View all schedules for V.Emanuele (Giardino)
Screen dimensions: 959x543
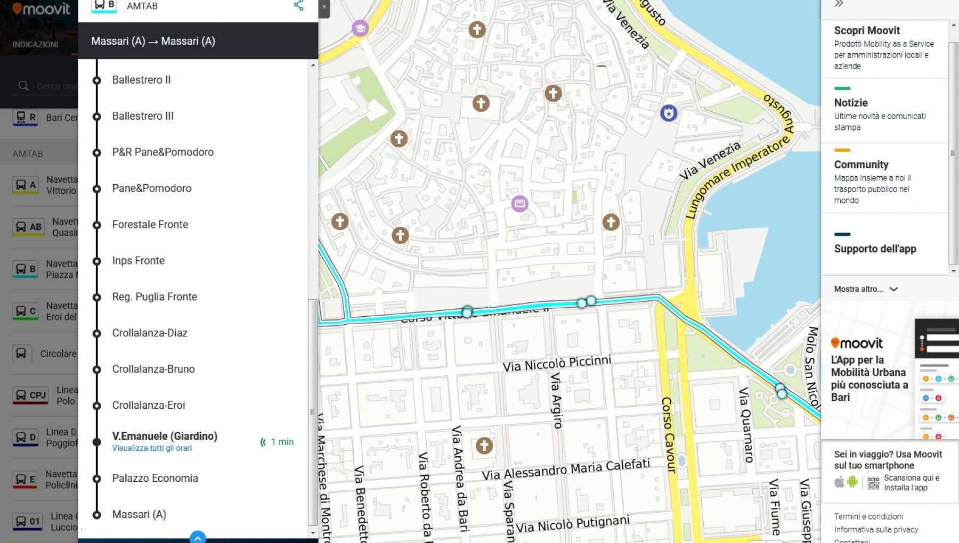tap(152, 448)
